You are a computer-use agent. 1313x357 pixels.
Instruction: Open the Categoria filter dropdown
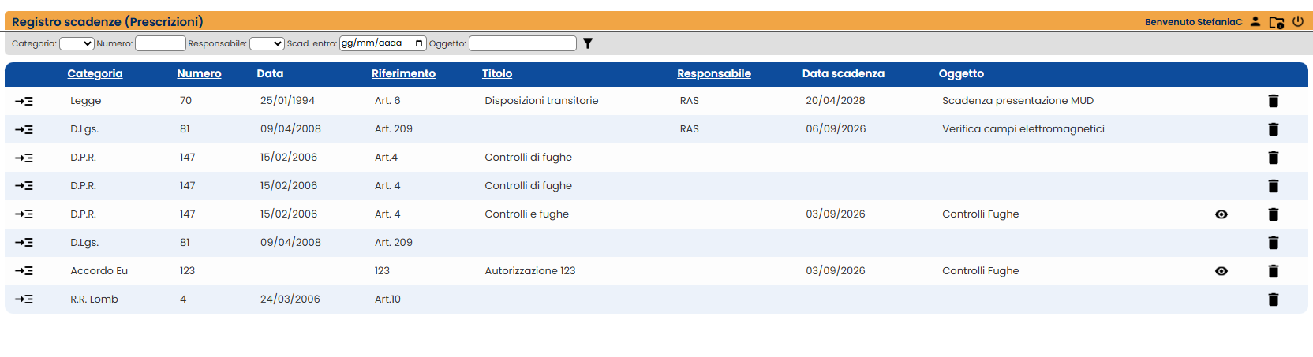[77, 43]
